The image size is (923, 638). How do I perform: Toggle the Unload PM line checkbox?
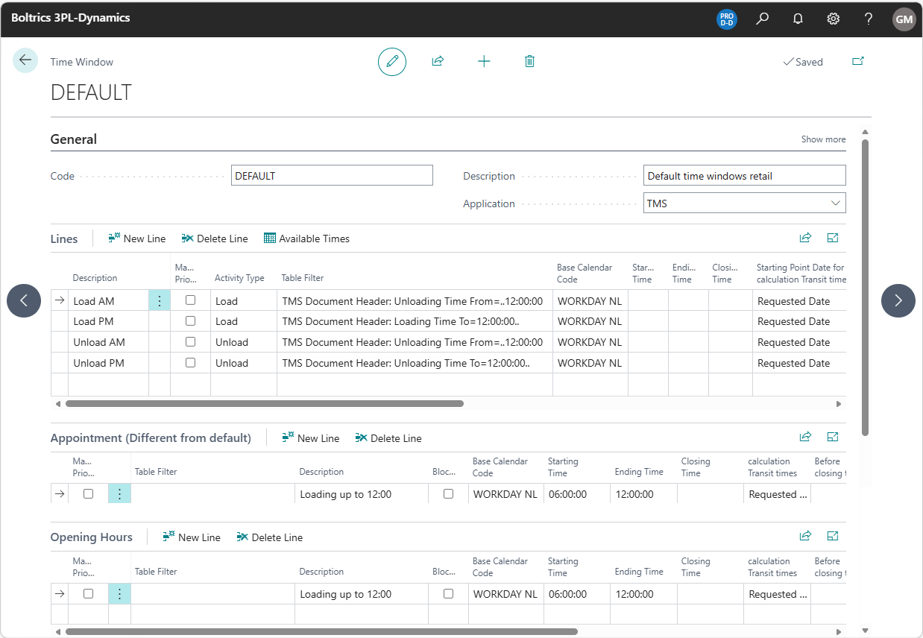click(191, 363)
